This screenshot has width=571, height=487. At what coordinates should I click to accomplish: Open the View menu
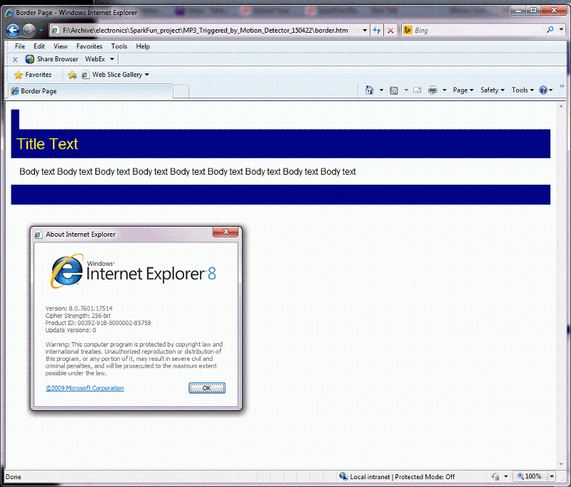(x=61, y=46)
